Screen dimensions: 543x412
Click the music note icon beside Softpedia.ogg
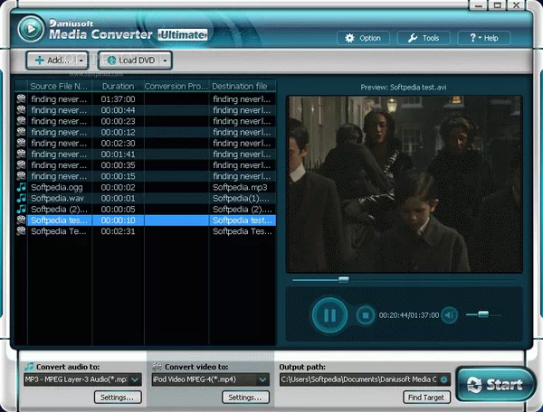(21, 187)
